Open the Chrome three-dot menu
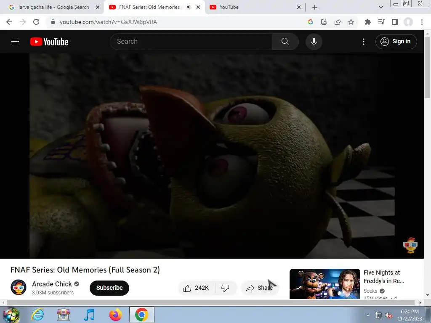 coord(422,22)
